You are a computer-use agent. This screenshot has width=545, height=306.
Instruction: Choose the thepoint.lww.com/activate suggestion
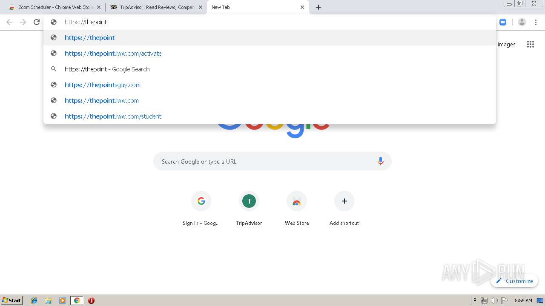[x=270, y=53]
